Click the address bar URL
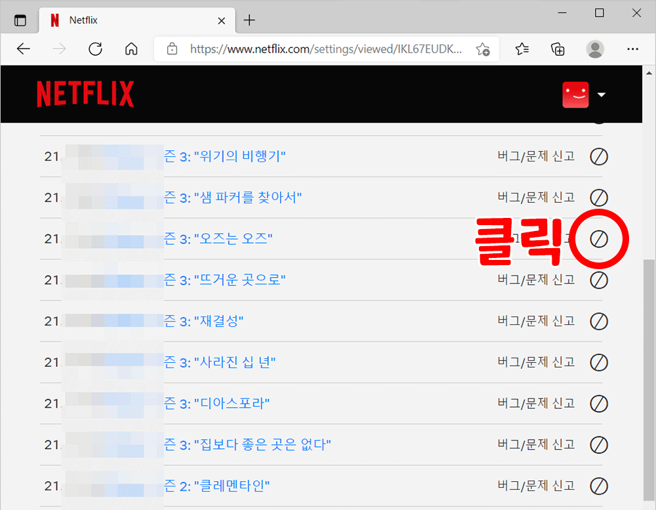This screenshot has width=656, height=510. [x=326, y=49]
